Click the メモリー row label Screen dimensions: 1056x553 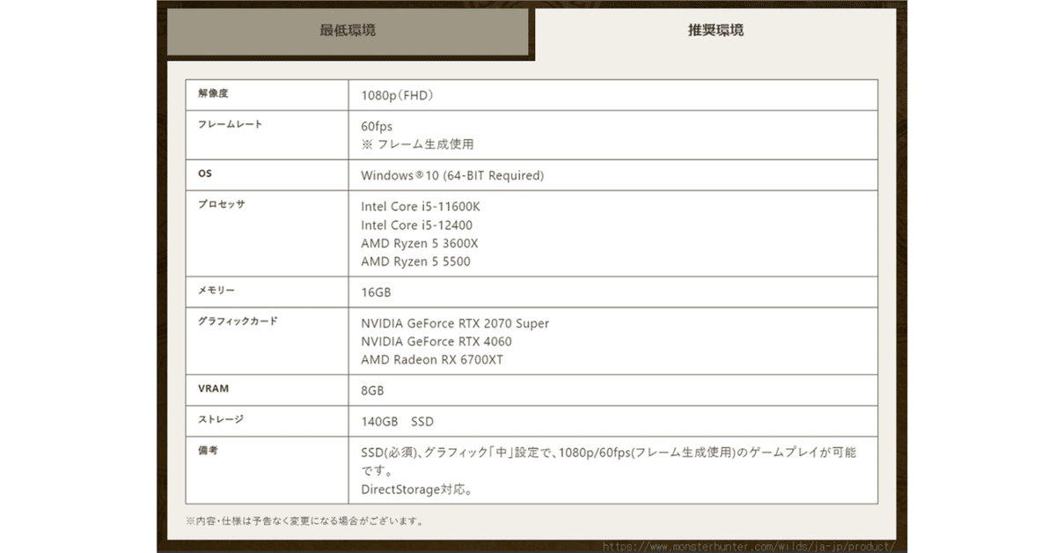(217, 291)
